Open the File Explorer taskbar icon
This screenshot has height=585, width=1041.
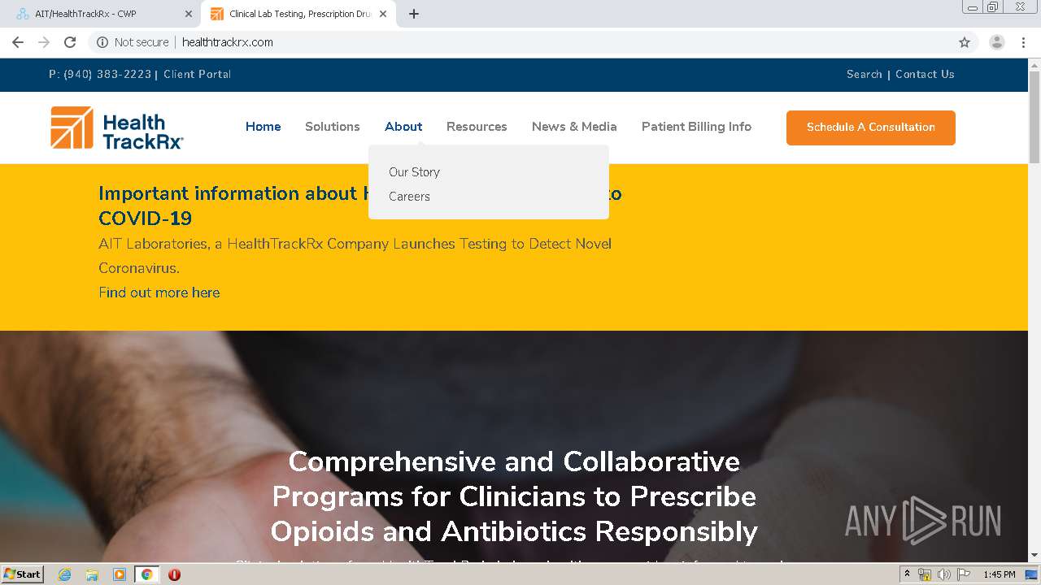pos(92,574)
